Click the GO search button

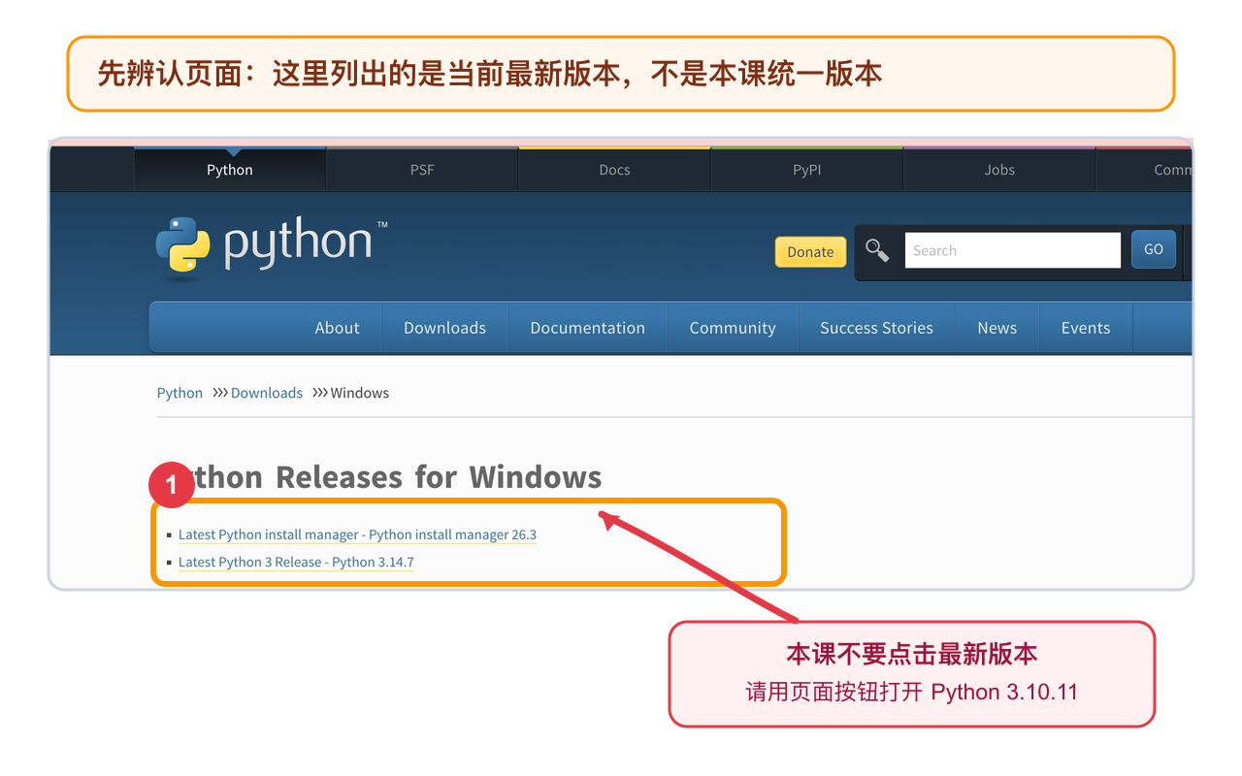(x=1154, y=249)
